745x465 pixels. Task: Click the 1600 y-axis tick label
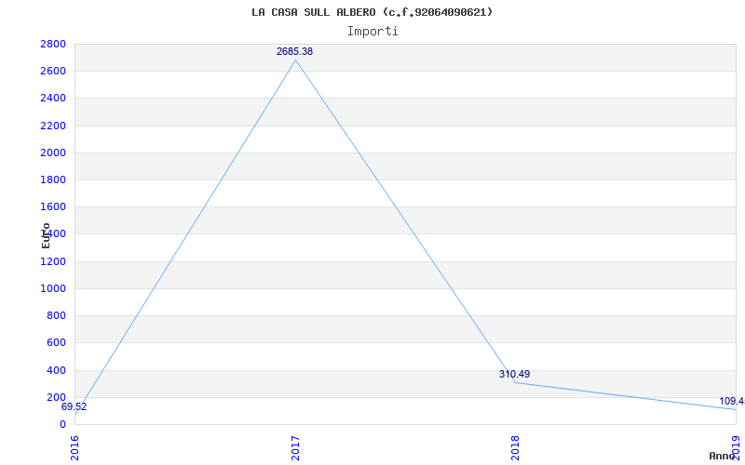pyautogui.click(x=53, y=206)
